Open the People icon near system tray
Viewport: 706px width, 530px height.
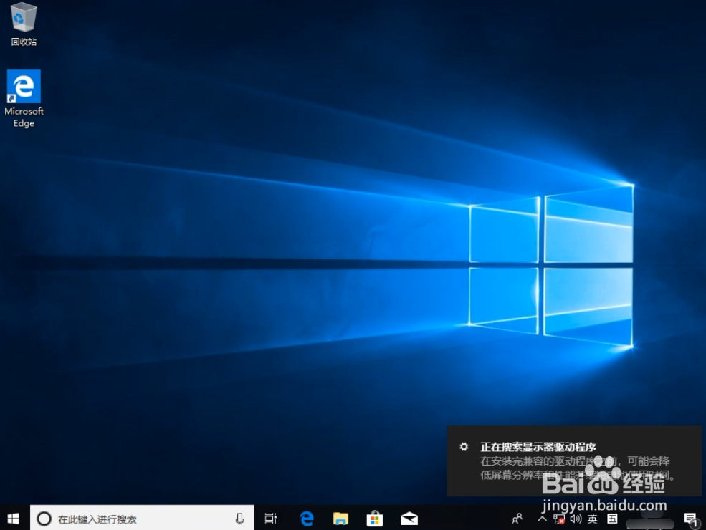517,518
